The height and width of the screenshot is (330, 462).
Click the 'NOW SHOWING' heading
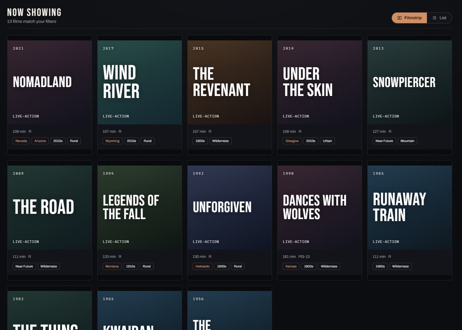[34, 12]
